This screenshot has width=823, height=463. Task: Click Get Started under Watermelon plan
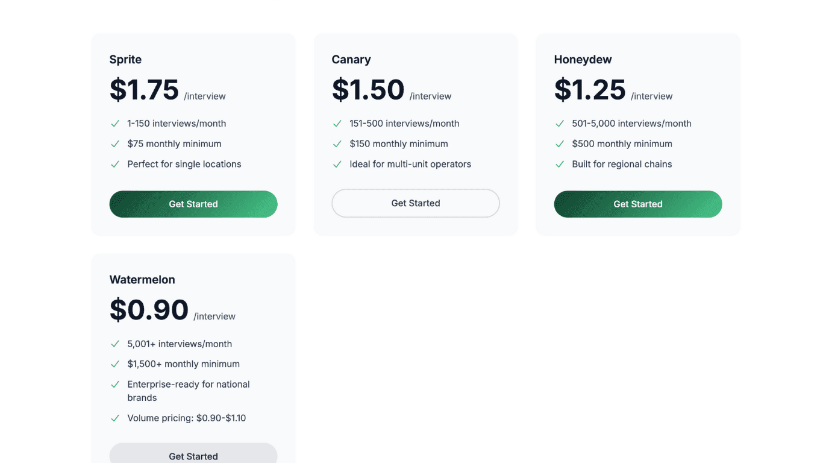click(193, 455)
